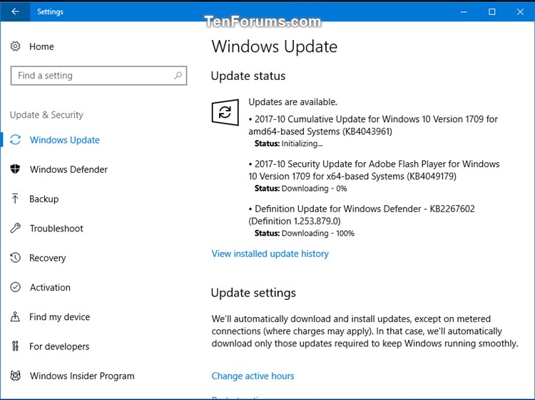Click the back arrow in title bar

pos(15,11)
